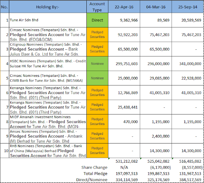204x183 pixels.
Task: Select the 22-Apr-16 column header
Action: pos(124,7)
